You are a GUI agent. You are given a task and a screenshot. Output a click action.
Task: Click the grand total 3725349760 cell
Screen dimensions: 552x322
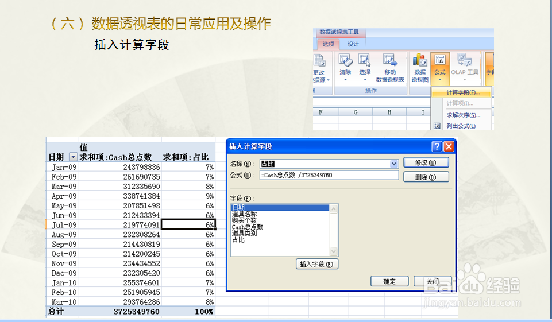[137, 312]
